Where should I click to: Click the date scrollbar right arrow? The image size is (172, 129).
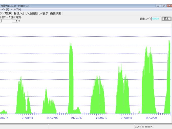click(16, 21)
